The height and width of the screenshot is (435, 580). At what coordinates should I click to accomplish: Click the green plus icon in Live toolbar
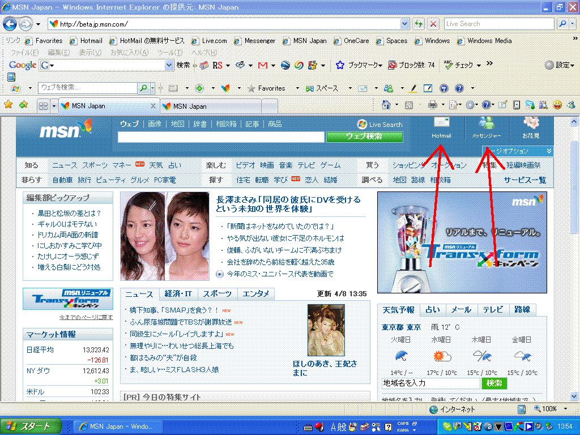[x=199, y=88]
